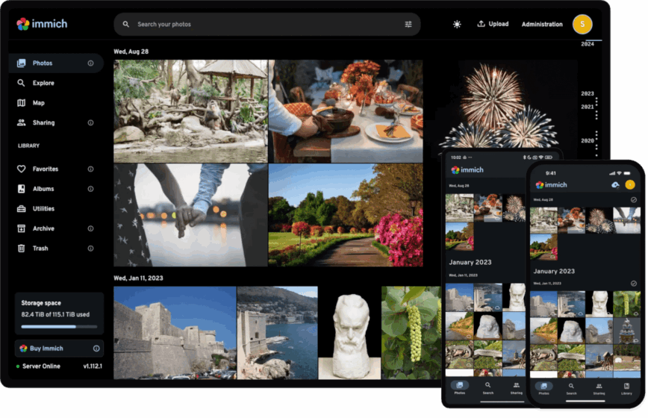The width and height of the screenshot is (648, 418).
Task: Open Explore in the desktop sidebar
Action: (43, 83)
